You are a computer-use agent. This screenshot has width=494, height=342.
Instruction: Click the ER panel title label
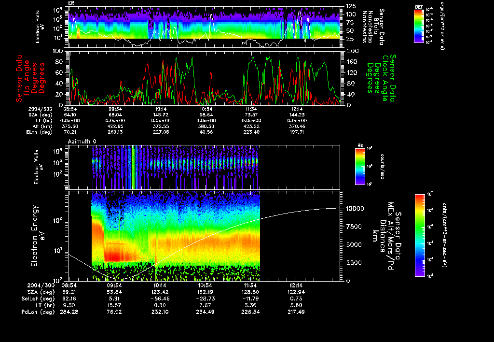[x=71, y=3]
